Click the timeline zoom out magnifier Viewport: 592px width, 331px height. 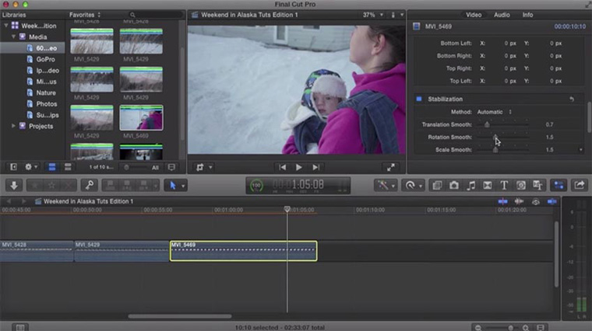[x=478, y=328]
